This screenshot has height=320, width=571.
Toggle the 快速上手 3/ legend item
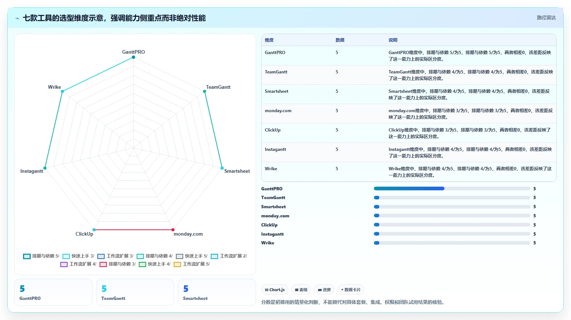pos(78,256)
